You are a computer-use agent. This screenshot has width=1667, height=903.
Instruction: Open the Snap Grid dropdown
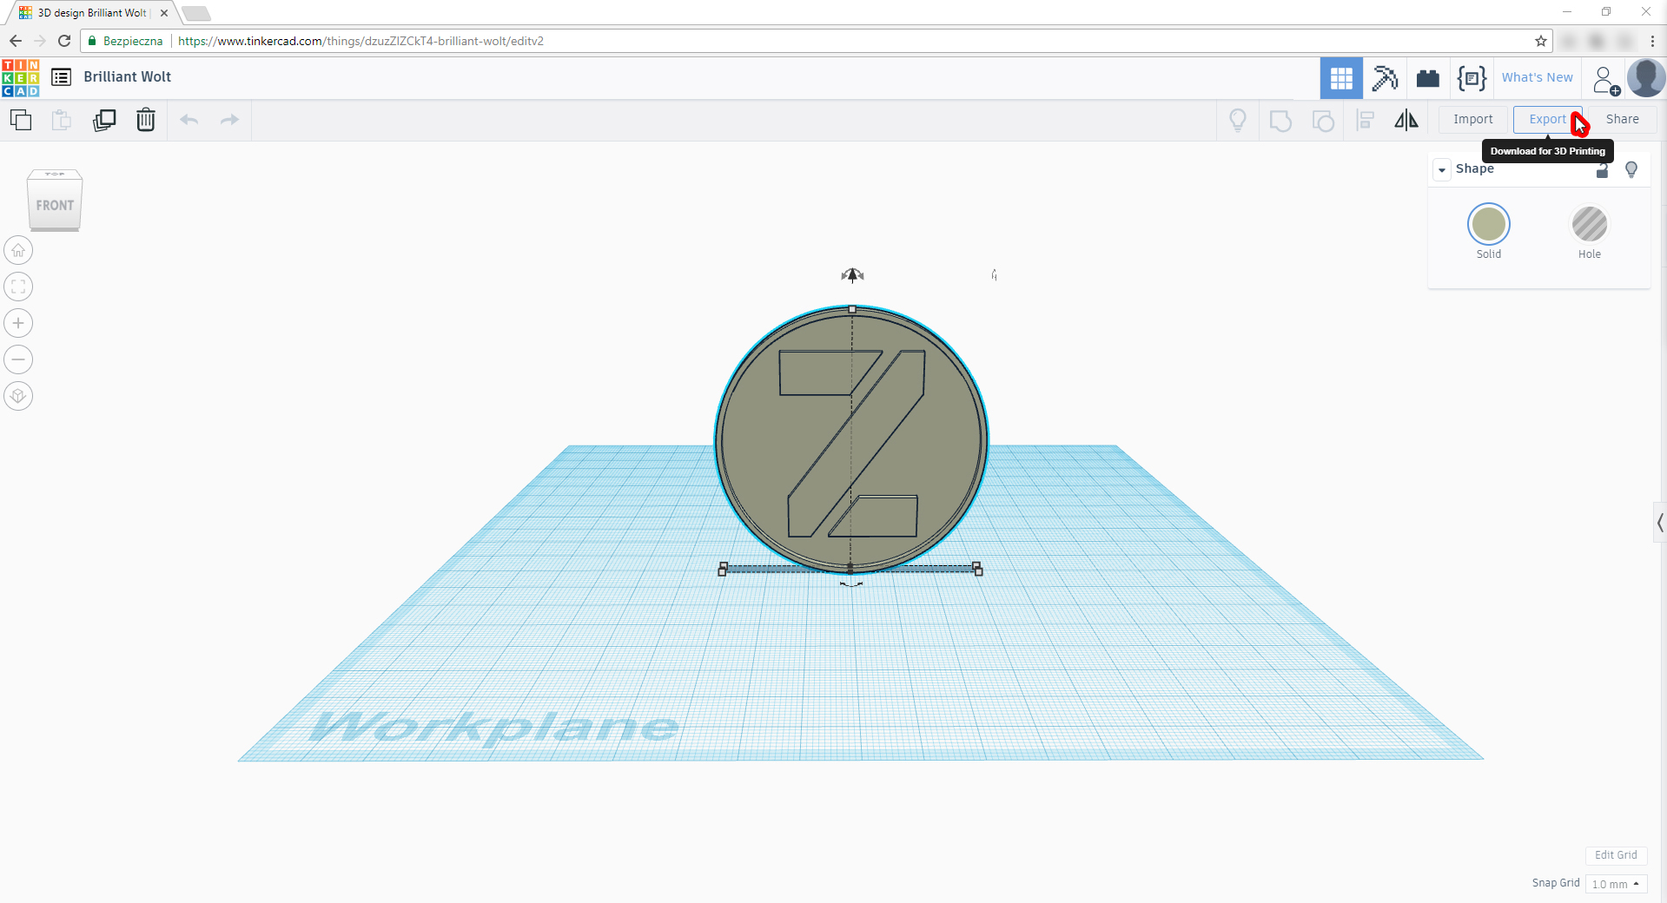click(1615, 884)
